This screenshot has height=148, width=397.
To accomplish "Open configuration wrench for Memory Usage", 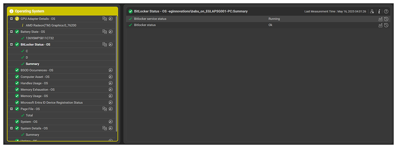I will [x=110, y=96].
